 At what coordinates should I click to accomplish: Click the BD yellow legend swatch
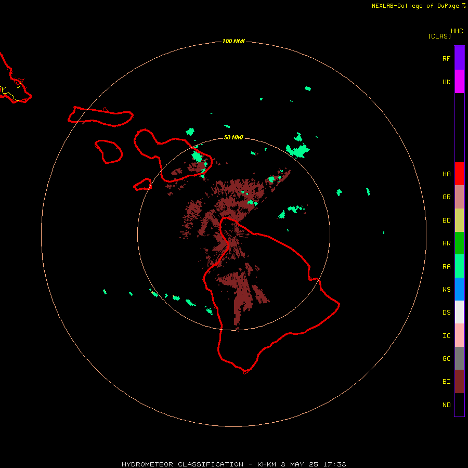(x=459, y=220)
